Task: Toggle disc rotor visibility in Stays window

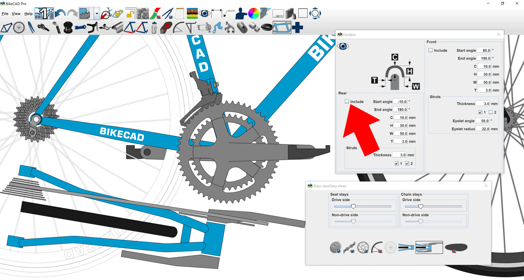Action: pyautogui.click(x=363, y=247)
